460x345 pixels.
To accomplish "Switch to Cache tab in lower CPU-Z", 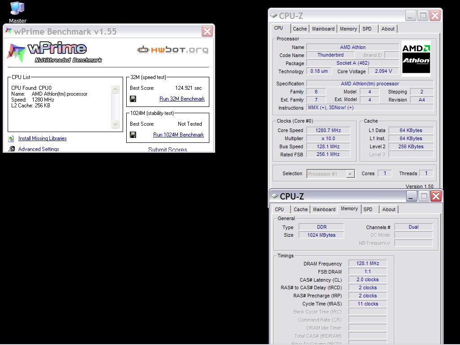I will [301, 209].
